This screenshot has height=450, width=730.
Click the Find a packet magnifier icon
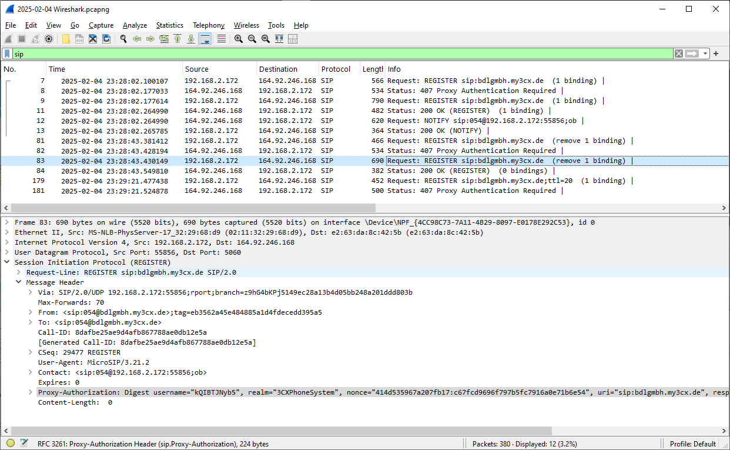click(123, 39)
